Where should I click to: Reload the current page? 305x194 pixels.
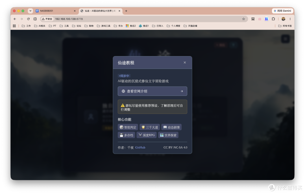[29, 19]
